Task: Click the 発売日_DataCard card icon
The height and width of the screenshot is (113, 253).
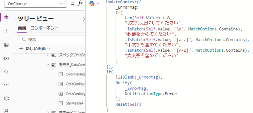Action: point(54,65)
